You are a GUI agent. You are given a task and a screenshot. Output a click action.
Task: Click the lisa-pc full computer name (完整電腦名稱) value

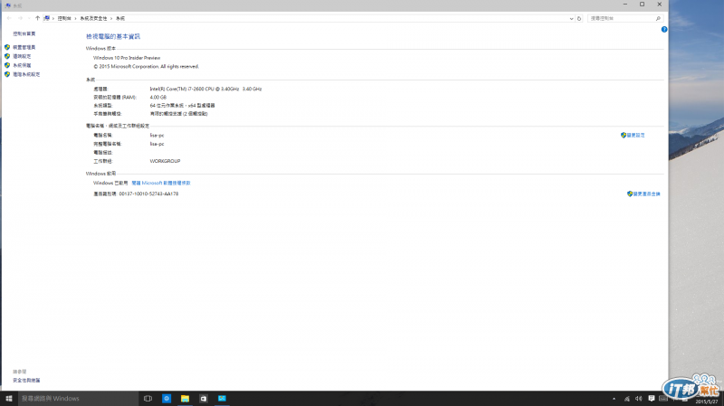coord(157,144)
